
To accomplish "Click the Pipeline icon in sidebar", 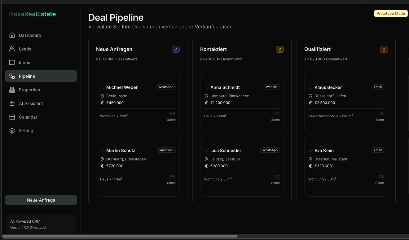I will (12, 76).
